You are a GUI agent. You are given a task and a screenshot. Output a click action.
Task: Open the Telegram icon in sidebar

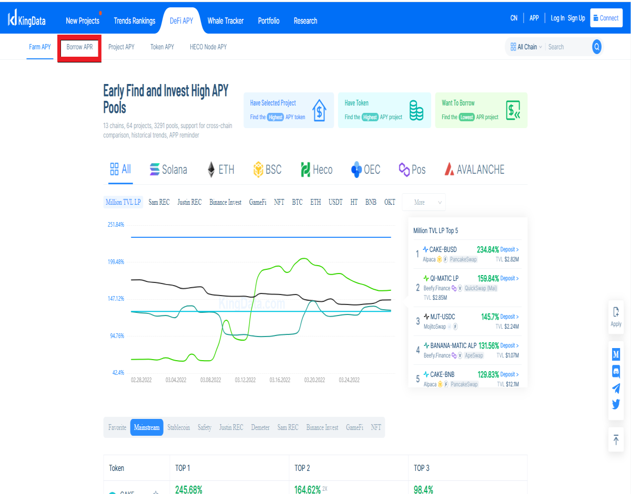coord(616,388)
